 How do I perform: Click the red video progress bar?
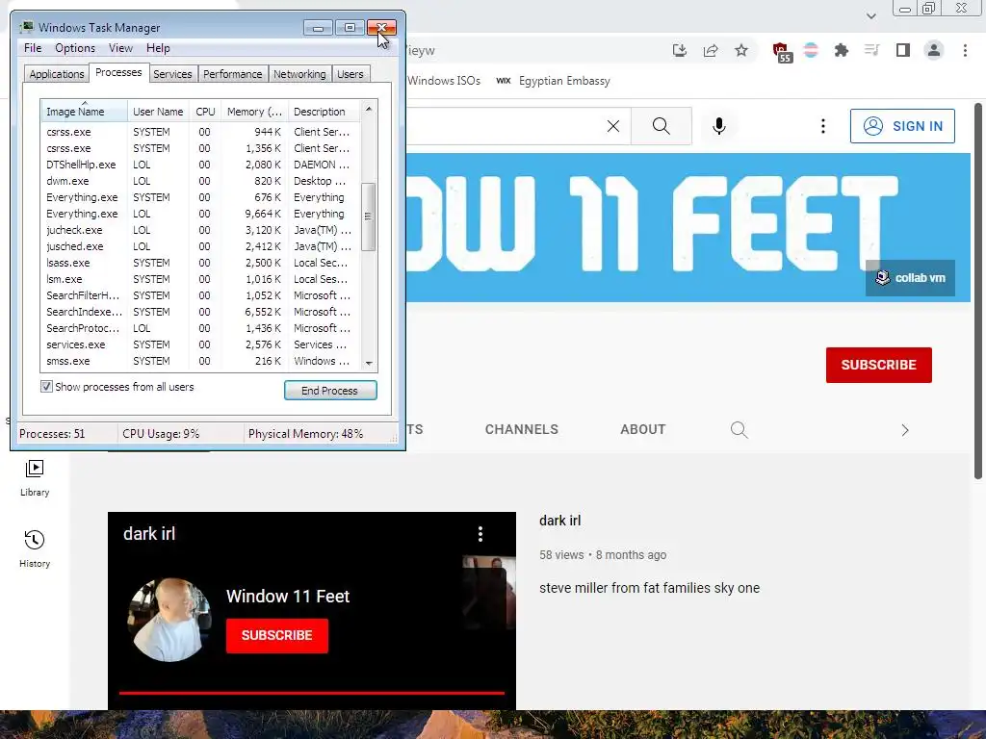[312, 693]
